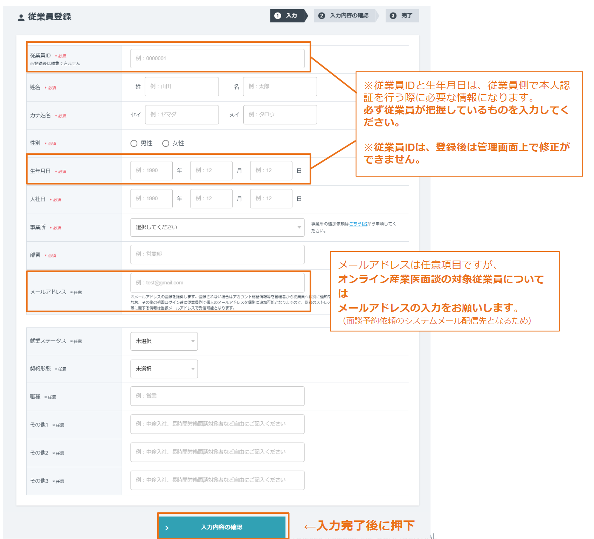
Task: Select the 女性 radio button
Action: 165,143
